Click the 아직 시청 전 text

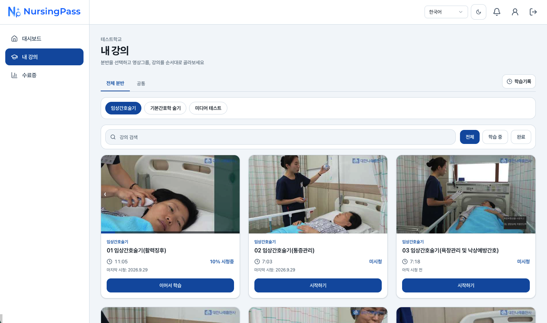pos(412,270)
